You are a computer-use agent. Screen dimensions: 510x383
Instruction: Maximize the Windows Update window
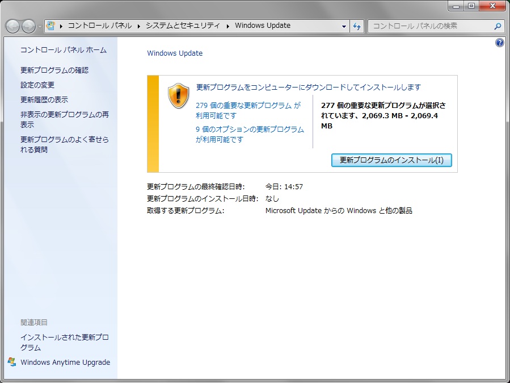pyautogui.click(x=471, y=6)
